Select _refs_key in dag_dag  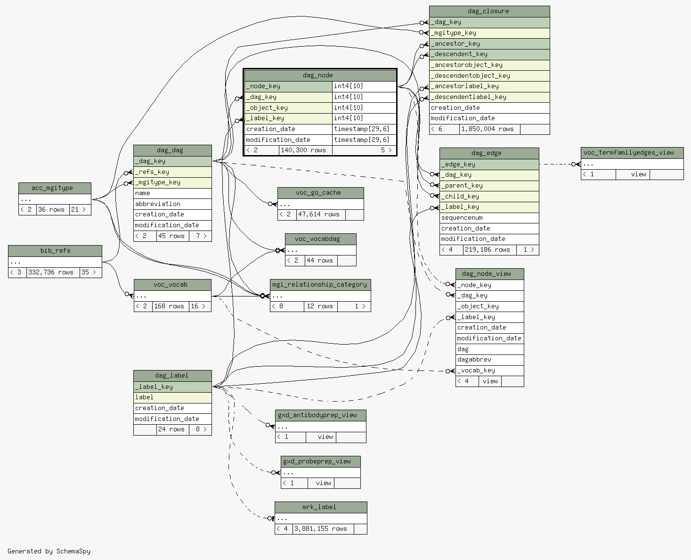point(172,172)
